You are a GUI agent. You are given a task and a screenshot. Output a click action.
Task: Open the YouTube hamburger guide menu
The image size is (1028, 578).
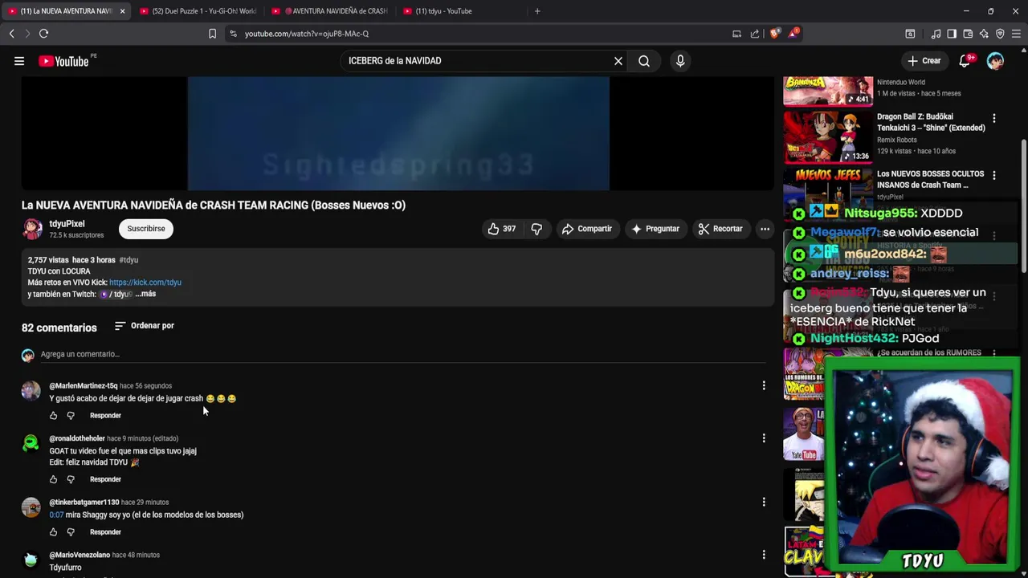click(19, 61)
